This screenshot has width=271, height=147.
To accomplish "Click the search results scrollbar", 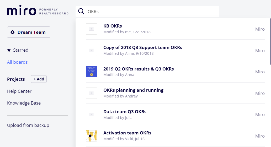I will pos(270,42).
